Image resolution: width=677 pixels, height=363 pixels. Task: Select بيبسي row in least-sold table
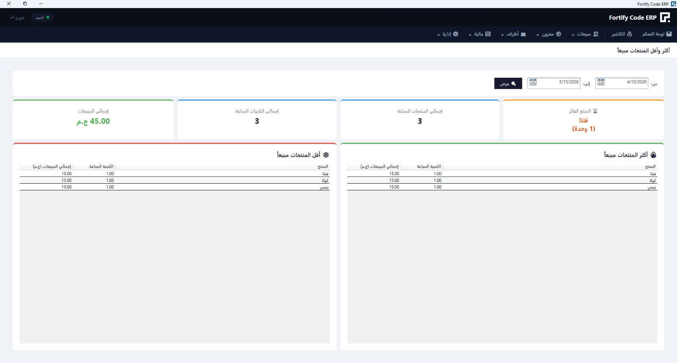tap(175, 187)
